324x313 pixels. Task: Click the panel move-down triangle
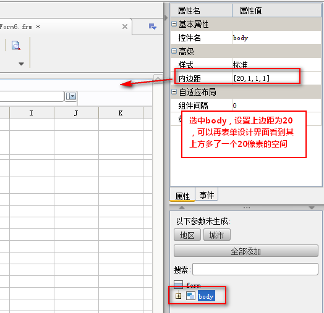click(x=312, y=207)
